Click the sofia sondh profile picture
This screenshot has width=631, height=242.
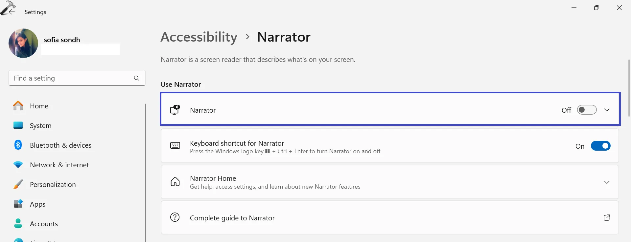23,43
